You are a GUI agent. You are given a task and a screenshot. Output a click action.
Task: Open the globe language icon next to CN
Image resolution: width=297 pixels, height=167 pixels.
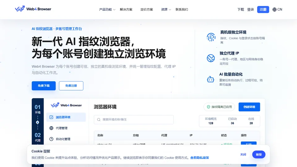274,10
